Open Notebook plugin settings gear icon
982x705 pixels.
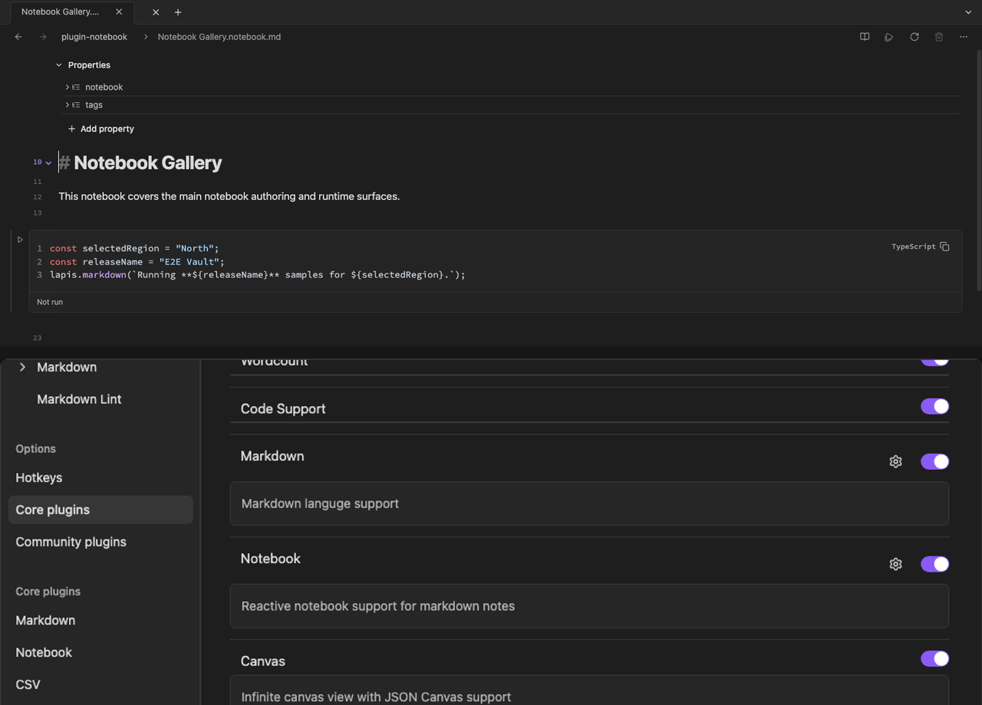pos(895,564)
